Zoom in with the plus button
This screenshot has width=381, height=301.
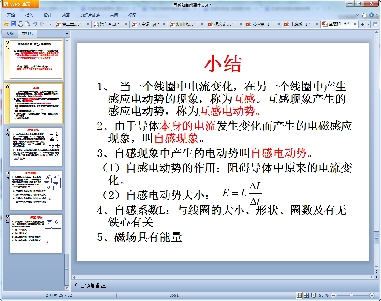(372, 295)
